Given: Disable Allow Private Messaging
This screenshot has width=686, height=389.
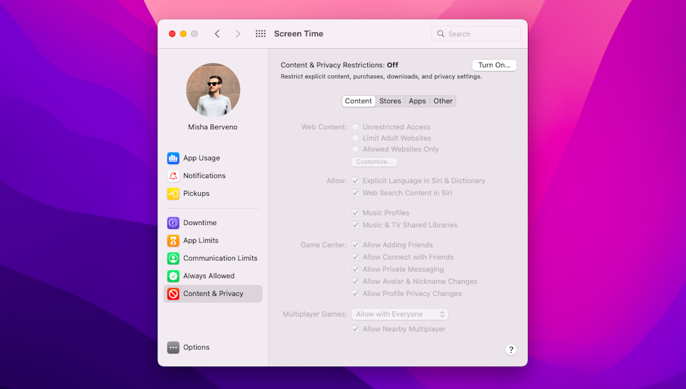Looking at the screenshot, I should (x=356, y=269).
